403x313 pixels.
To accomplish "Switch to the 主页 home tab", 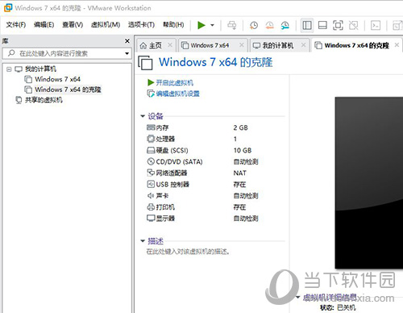I will point(151,45).
